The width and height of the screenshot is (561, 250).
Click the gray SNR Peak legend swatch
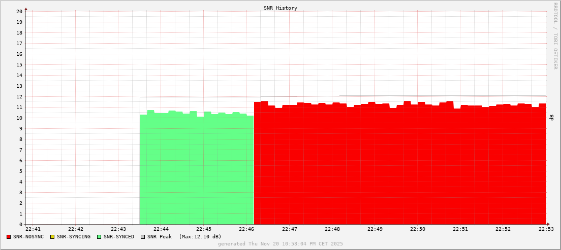point(143,237)
